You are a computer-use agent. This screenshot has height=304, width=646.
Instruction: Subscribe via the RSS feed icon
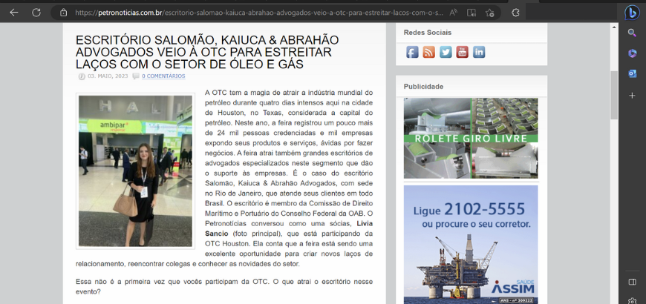click(x=429, y=52)
